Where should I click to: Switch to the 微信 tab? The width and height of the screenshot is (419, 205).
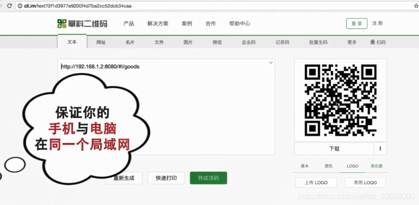(x=217, y=42)
